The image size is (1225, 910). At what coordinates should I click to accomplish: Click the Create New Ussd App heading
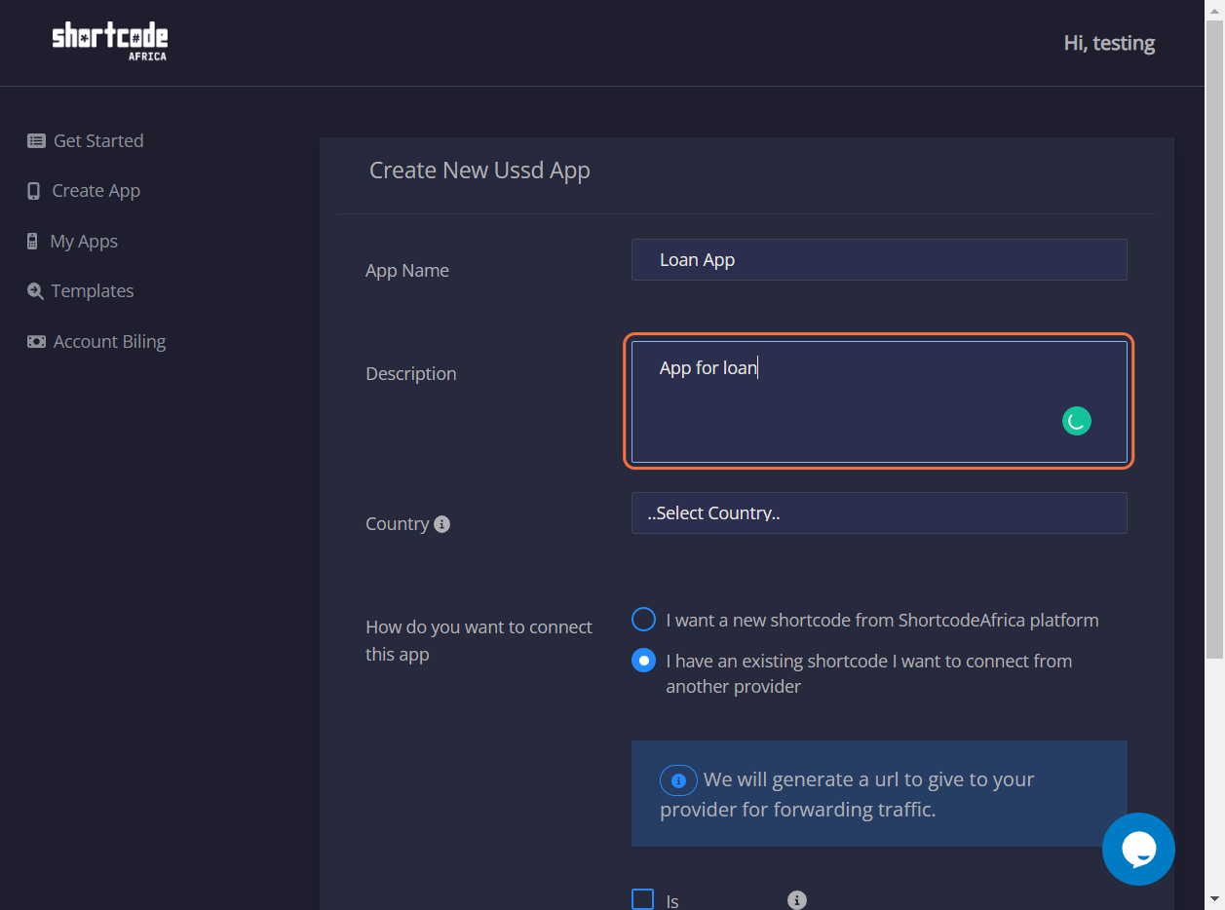click(479, 171)
